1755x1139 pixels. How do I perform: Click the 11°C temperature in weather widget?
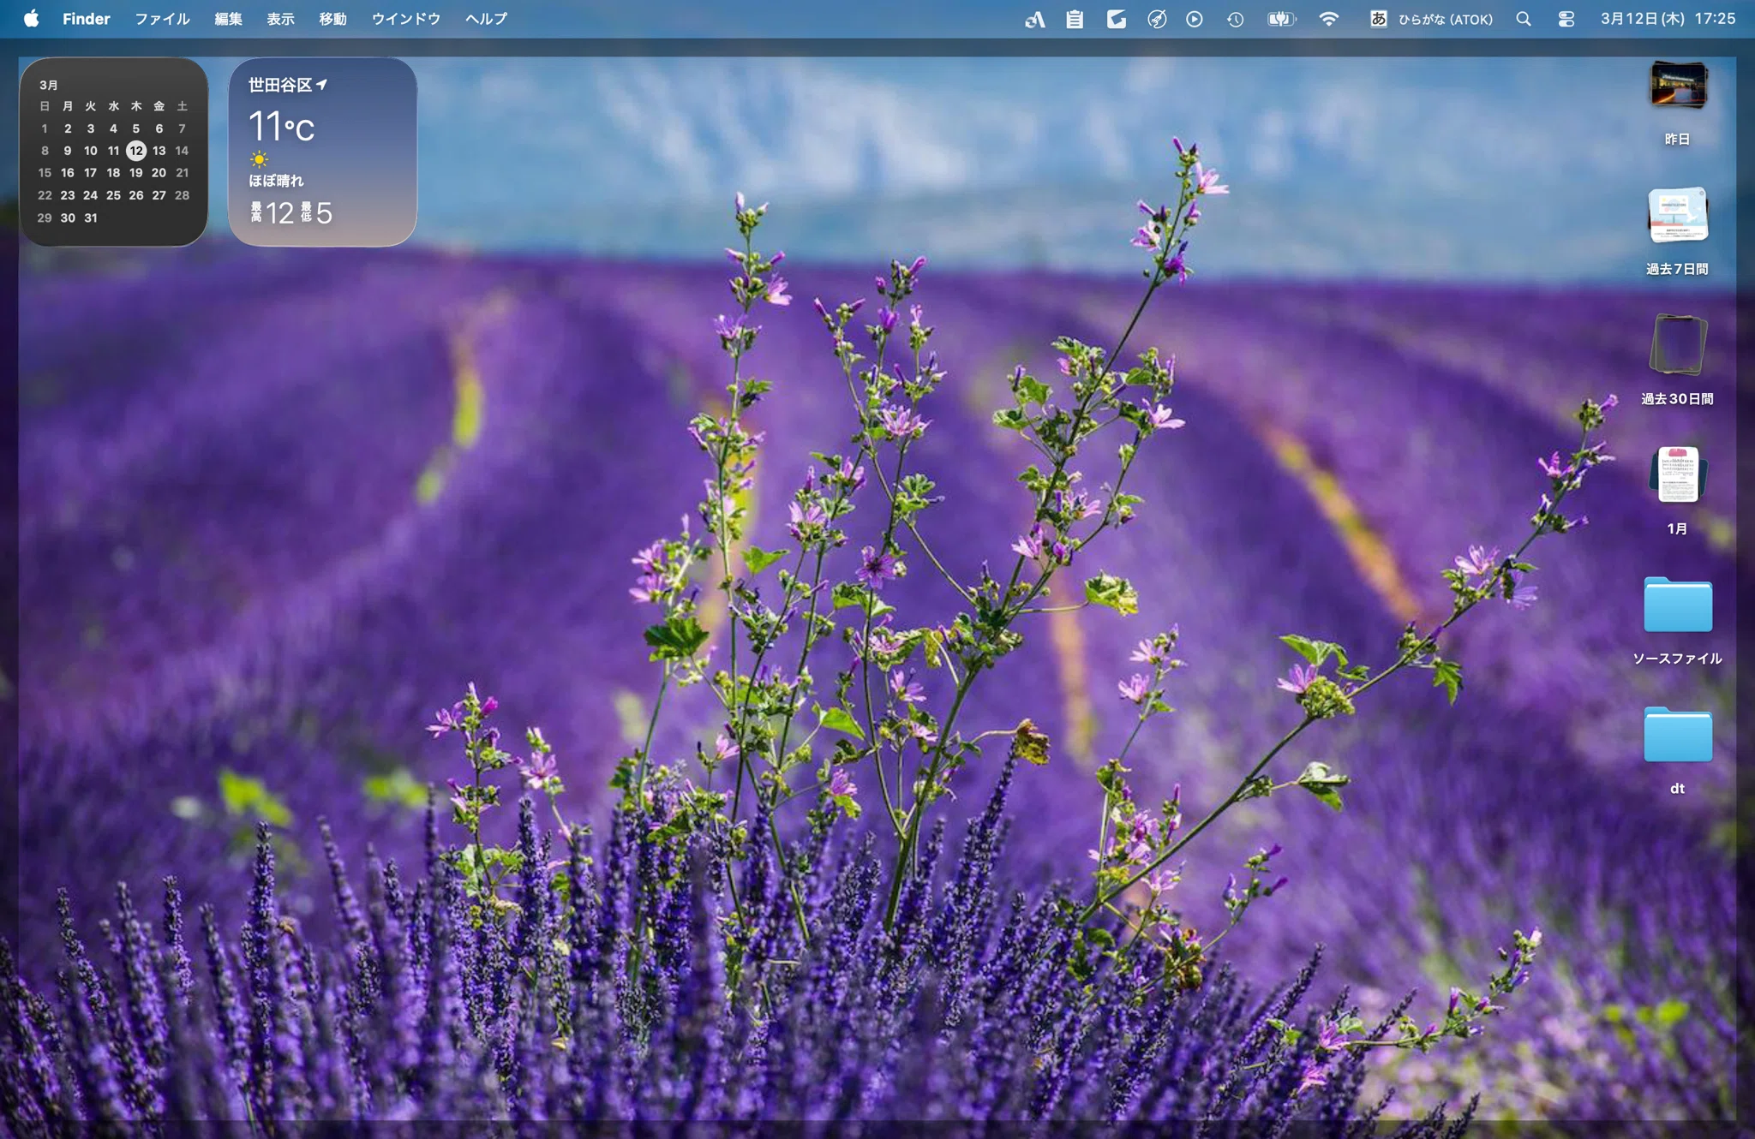coord(282,127)
